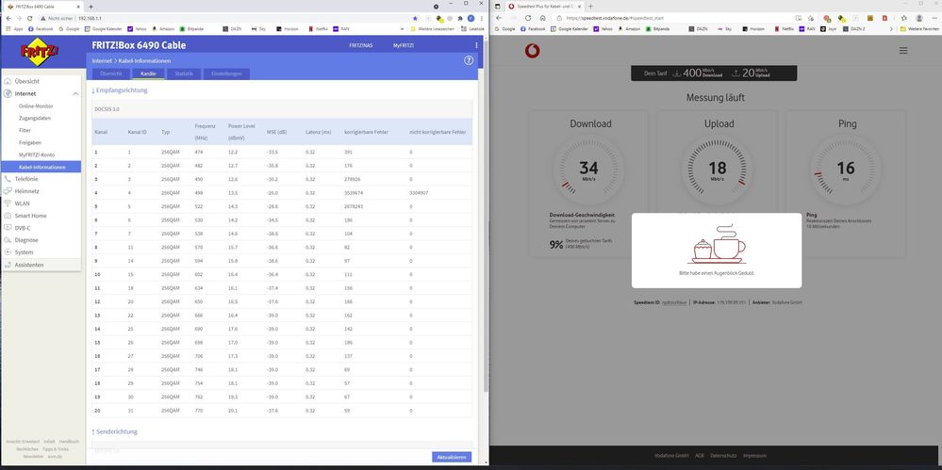
Task: Click the Ping gauge showing 16
Action: [x=845, y=170]
